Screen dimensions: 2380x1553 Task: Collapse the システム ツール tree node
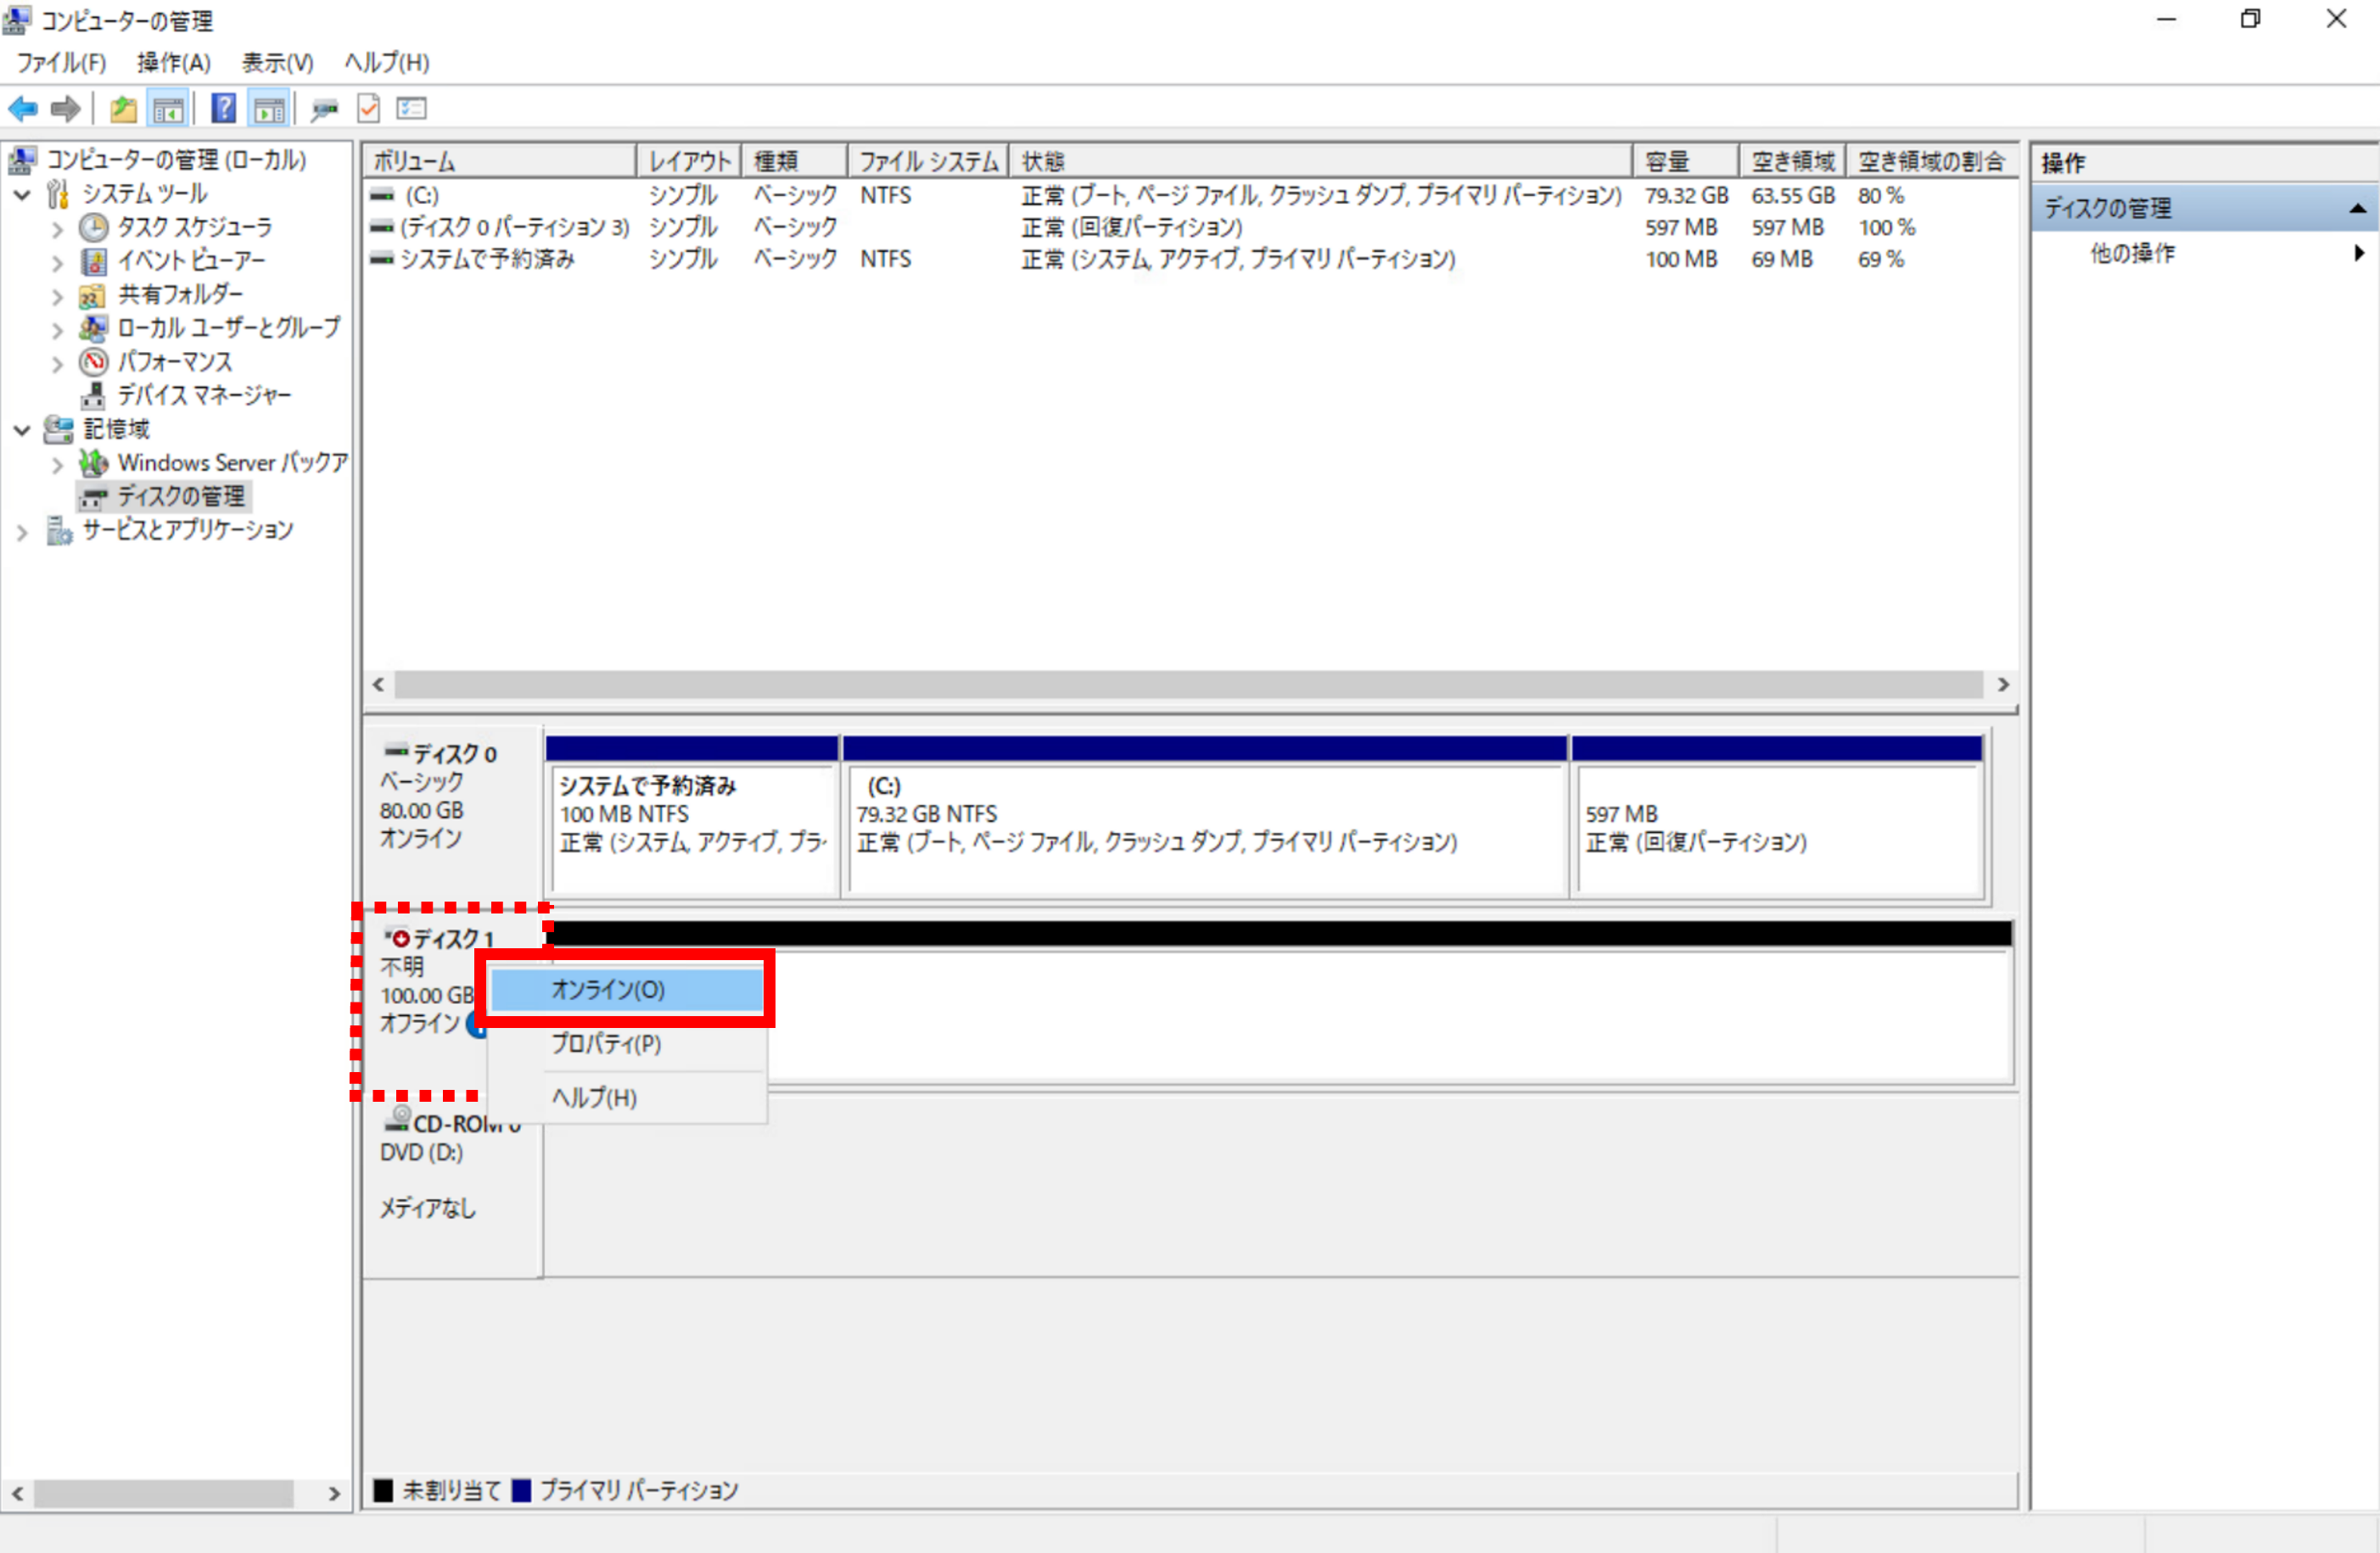click(22, 195)
